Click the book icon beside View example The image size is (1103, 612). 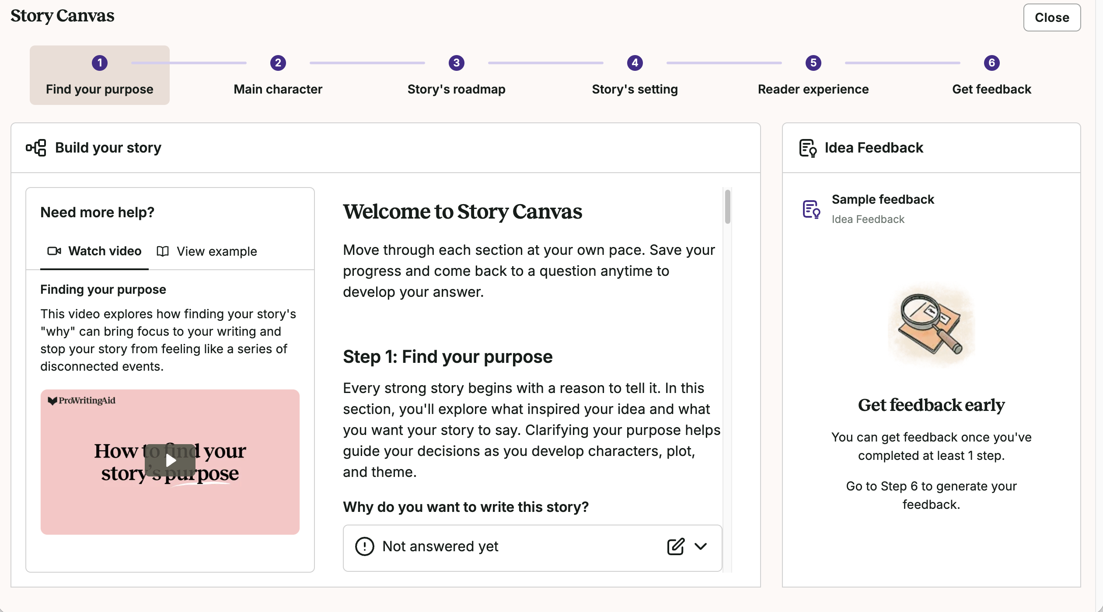tap(163, 251)
